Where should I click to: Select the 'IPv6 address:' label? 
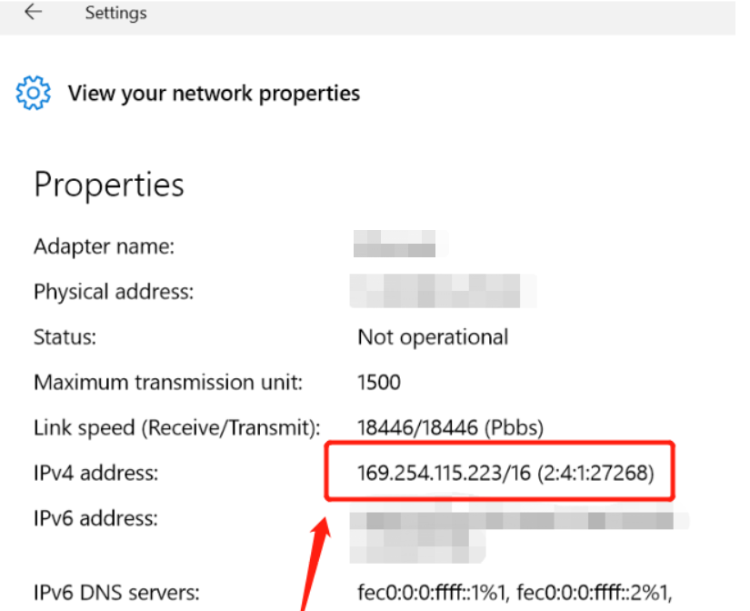click(x=95, y=518)
